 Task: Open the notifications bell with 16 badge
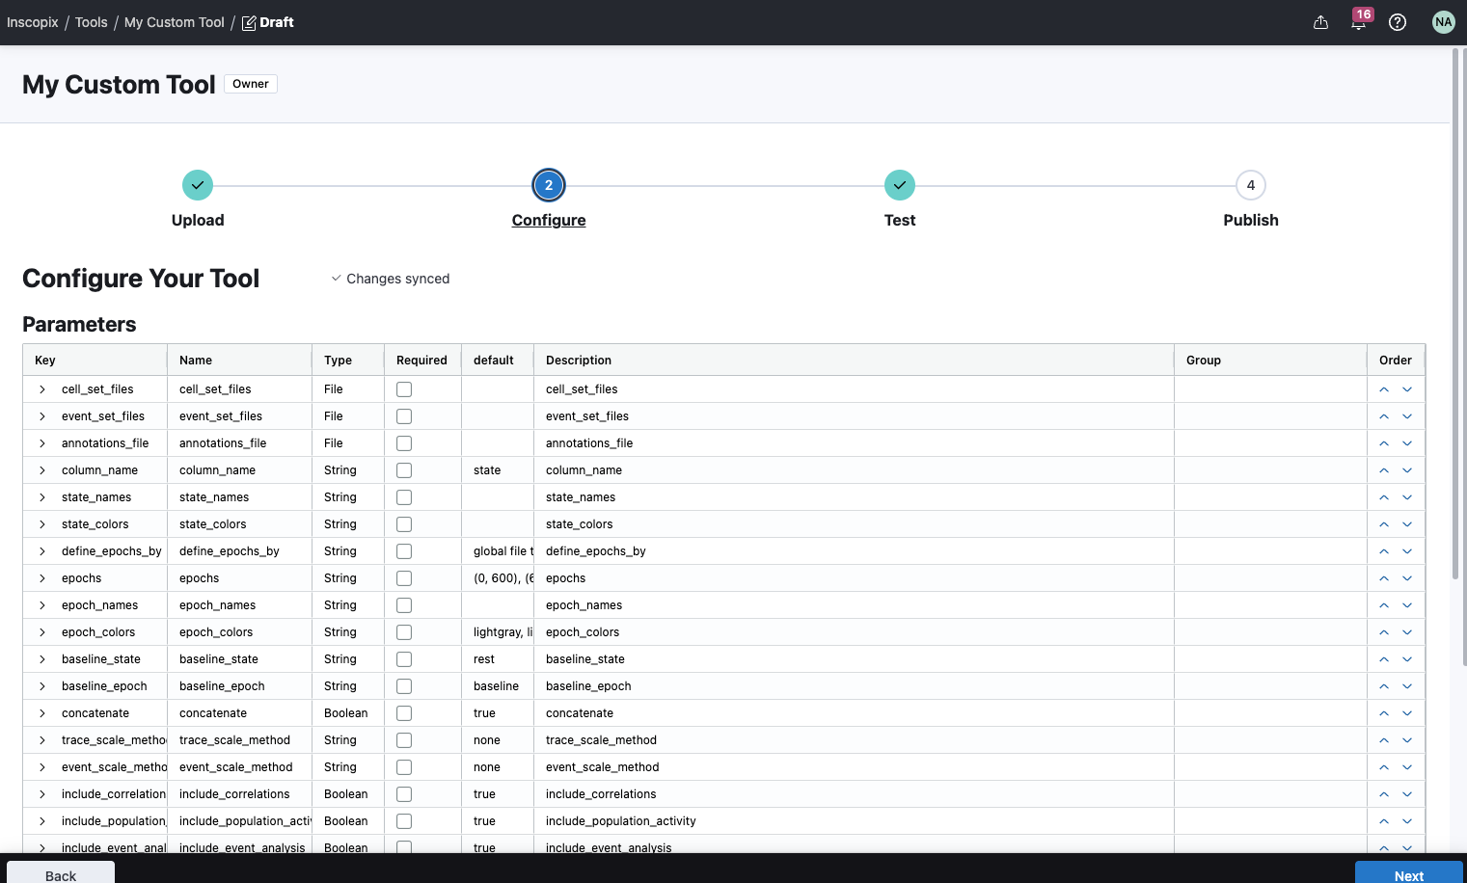point(1358,22)
